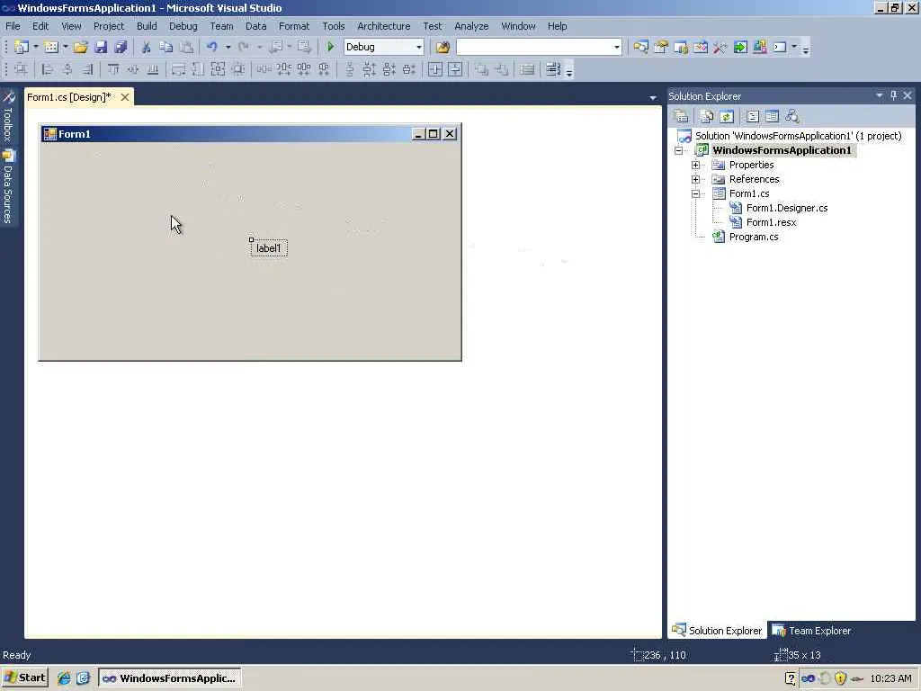Click the Save All icon

click(121, 47)
